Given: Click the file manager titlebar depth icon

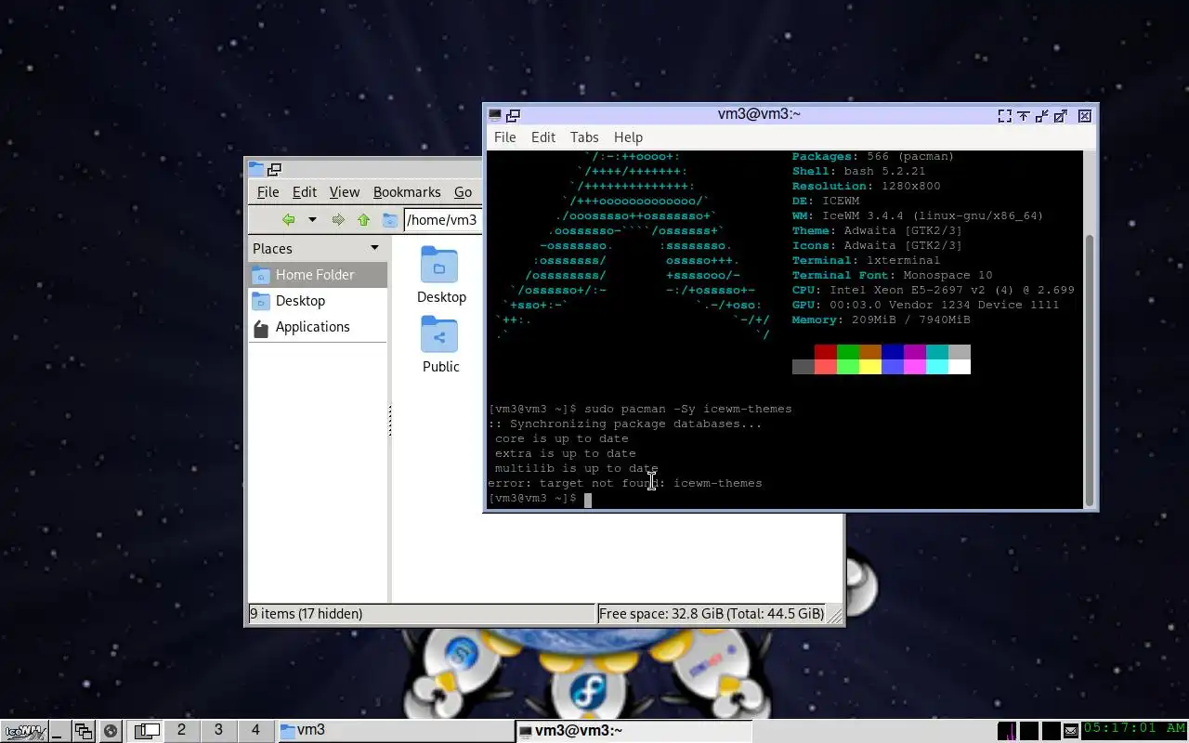Looking at the screenshot, I should tap(274, 170).
